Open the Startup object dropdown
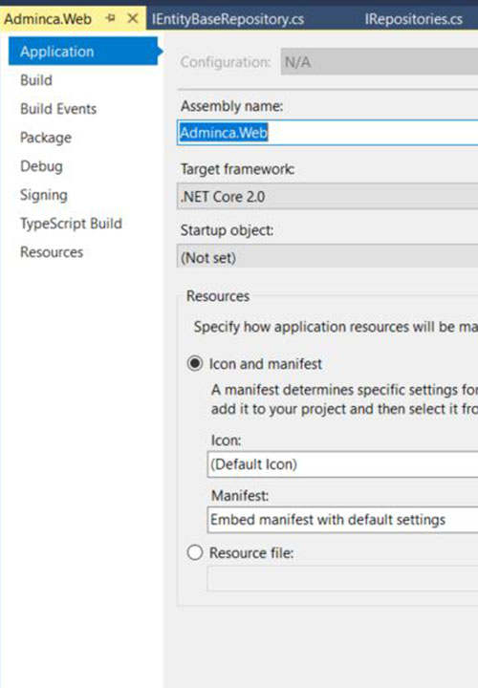Viewport: 478px width, 688px height. (328, 257)
